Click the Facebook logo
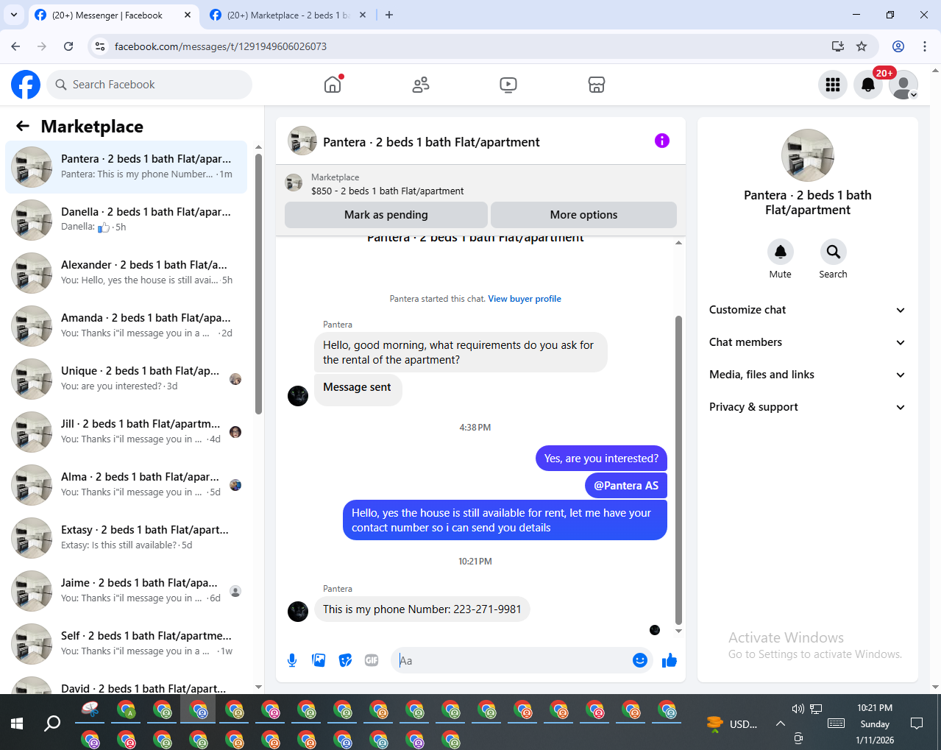Viewport: 941px width, 750px height. (x=26, y=85)
